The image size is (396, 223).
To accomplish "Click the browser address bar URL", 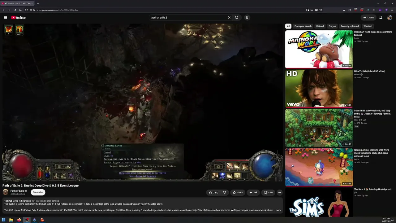I will (x=58, y=10).
